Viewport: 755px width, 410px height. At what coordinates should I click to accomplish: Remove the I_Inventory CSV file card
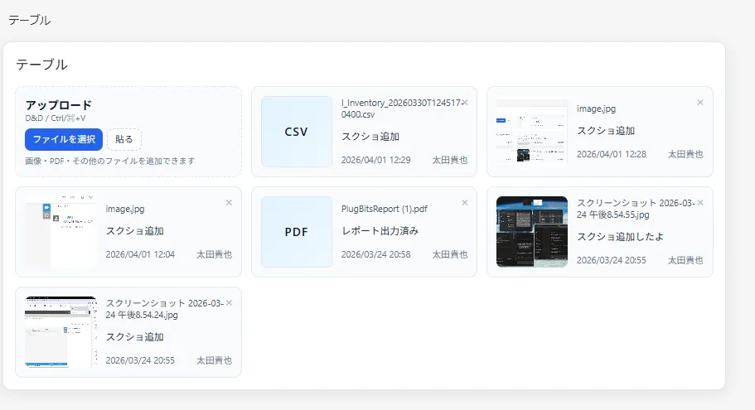(465, 103)
